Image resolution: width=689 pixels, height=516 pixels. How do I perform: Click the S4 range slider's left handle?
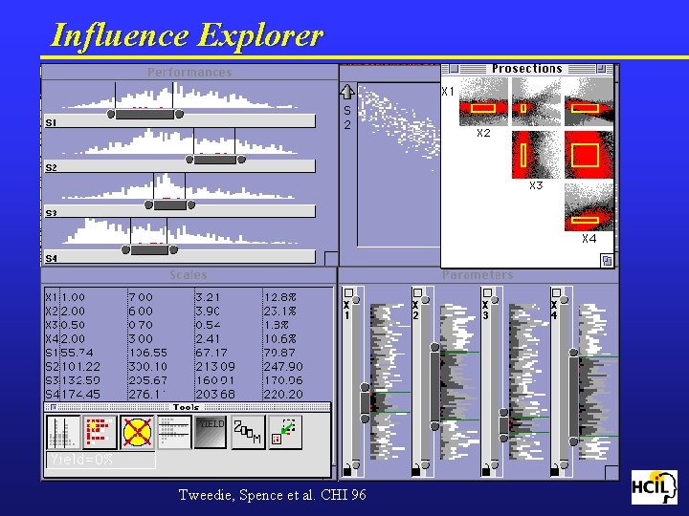point(125,249)
